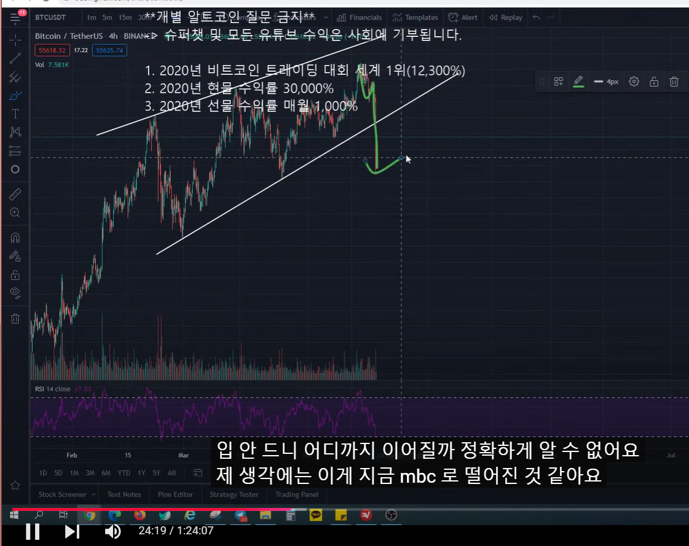Screen dimensions: 689x546
Task: Open the go-to-date calendar icon
Action: point(198,473)
